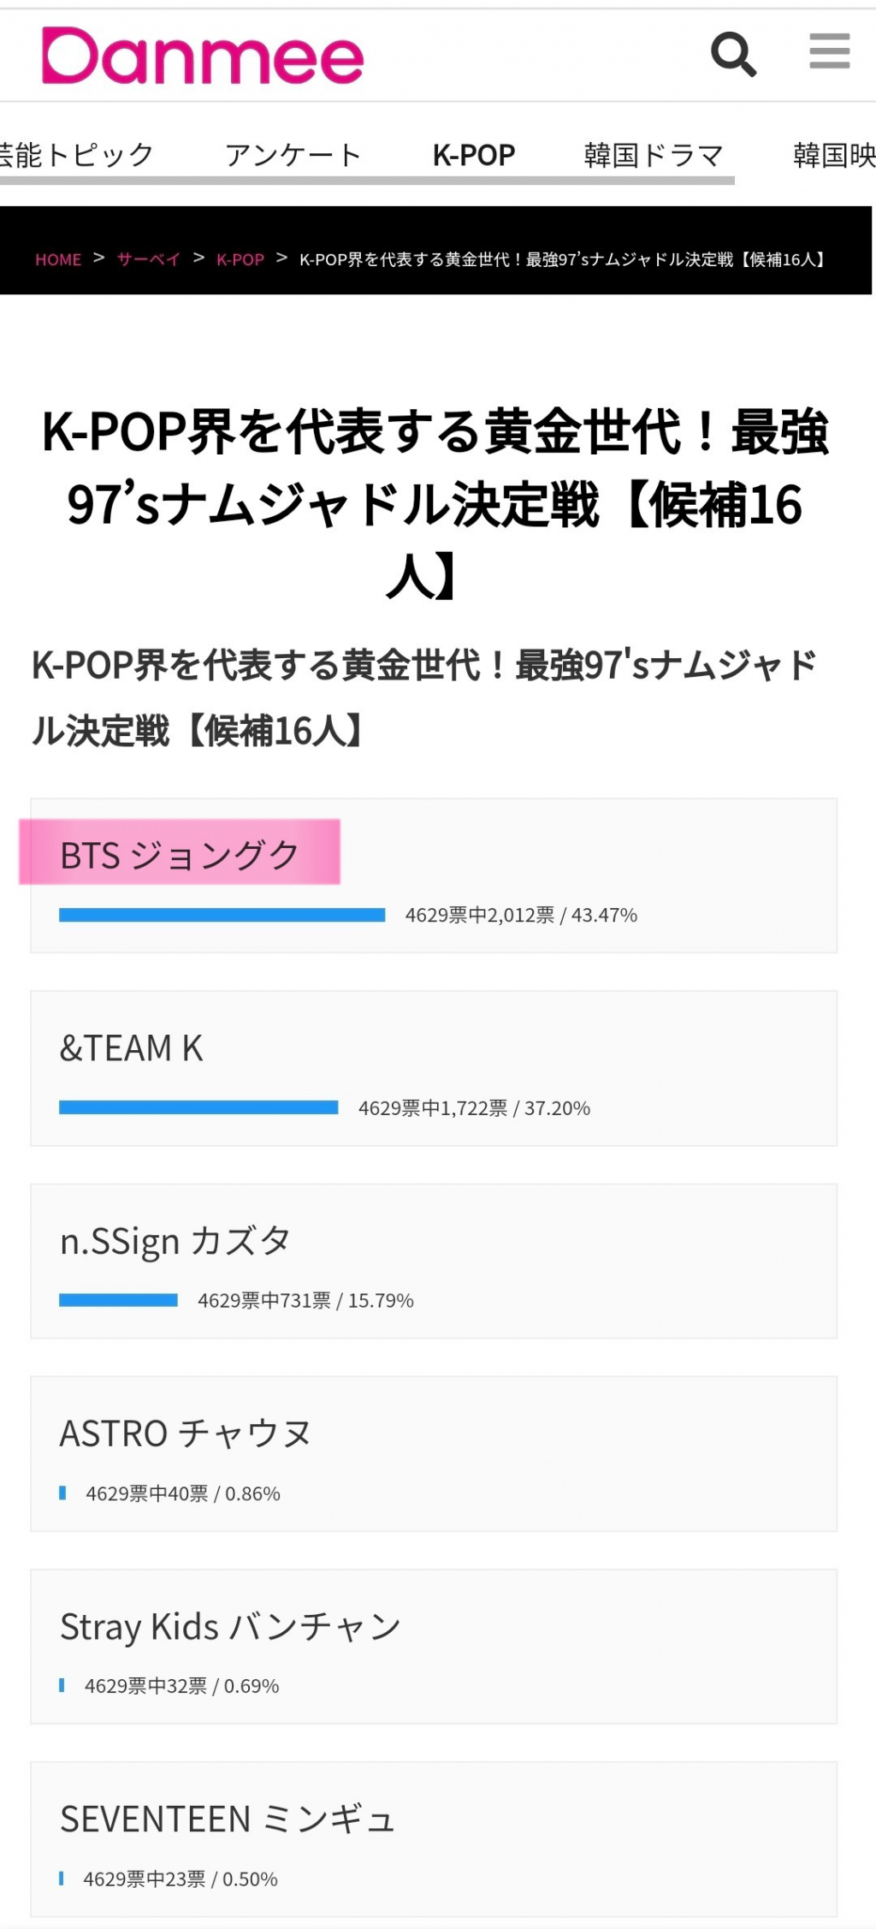Click the K-POP breadcrumb link
This screenshot has width=876, height=1929.
tap(240, 259)
